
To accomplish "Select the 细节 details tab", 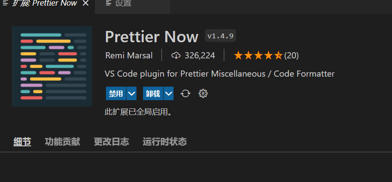I will [x=22, y=142].
